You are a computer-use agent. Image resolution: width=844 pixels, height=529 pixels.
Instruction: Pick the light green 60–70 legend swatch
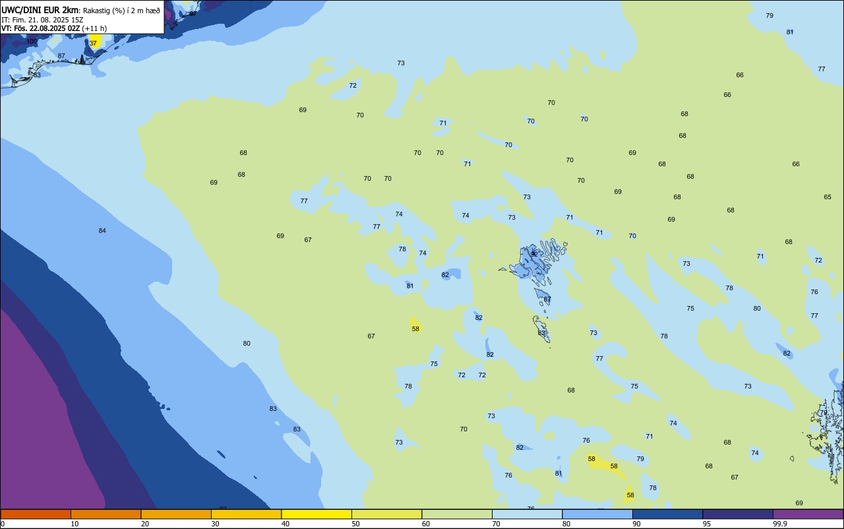pos(457,514)
